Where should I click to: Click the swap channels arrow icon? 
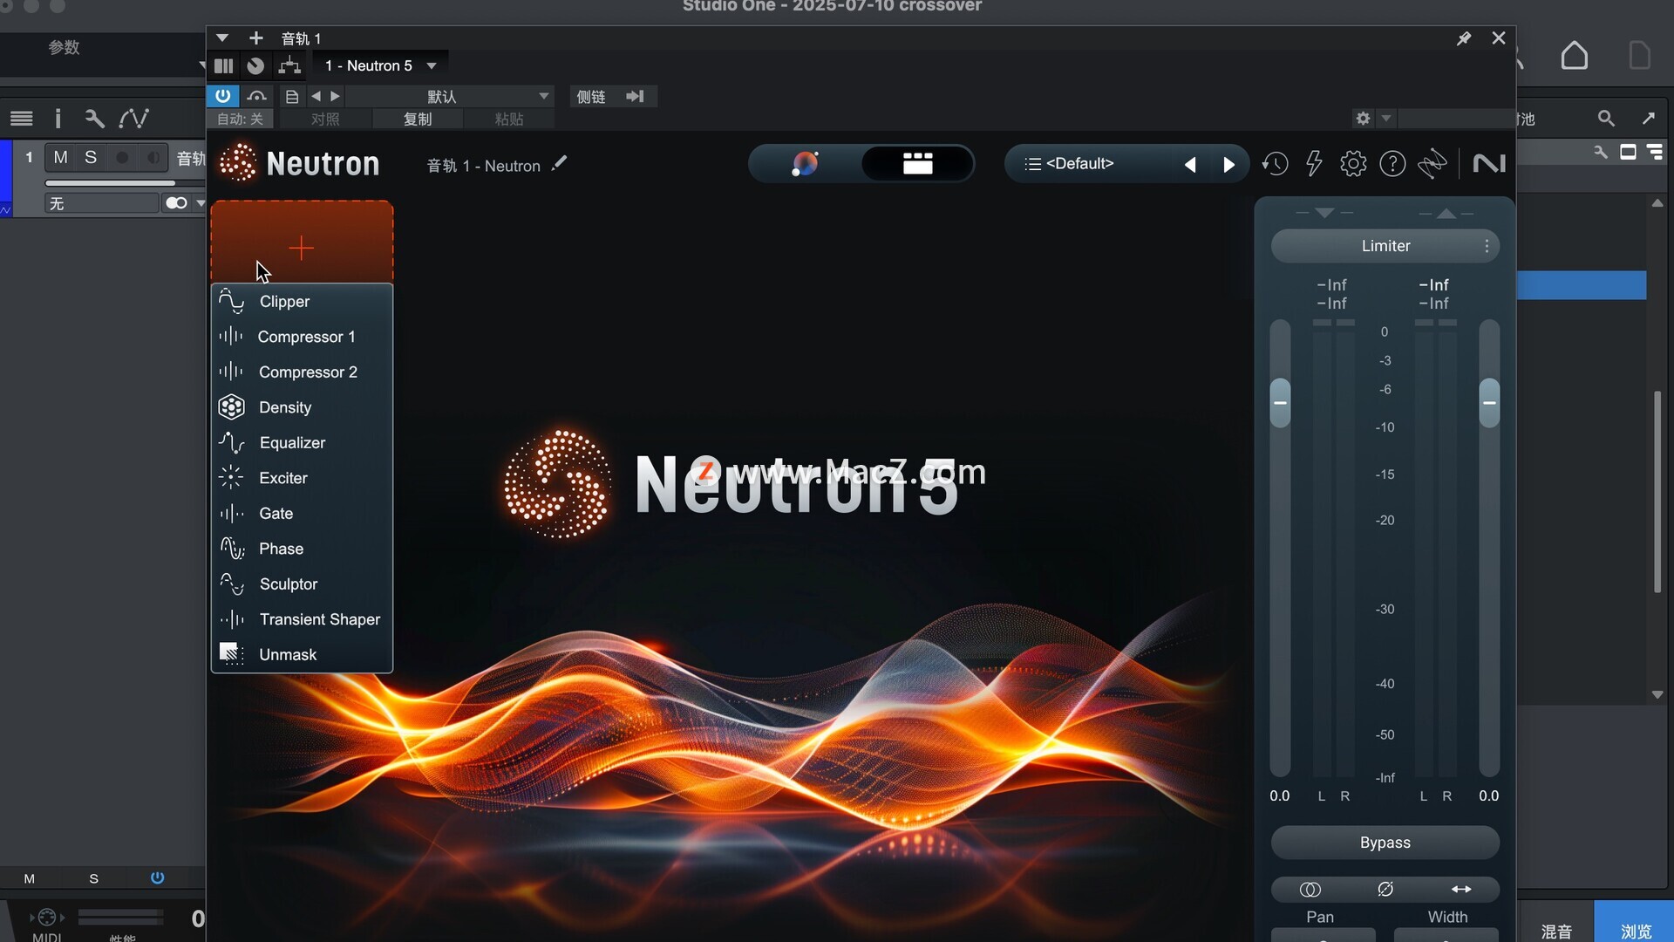tap(1461, 889)
